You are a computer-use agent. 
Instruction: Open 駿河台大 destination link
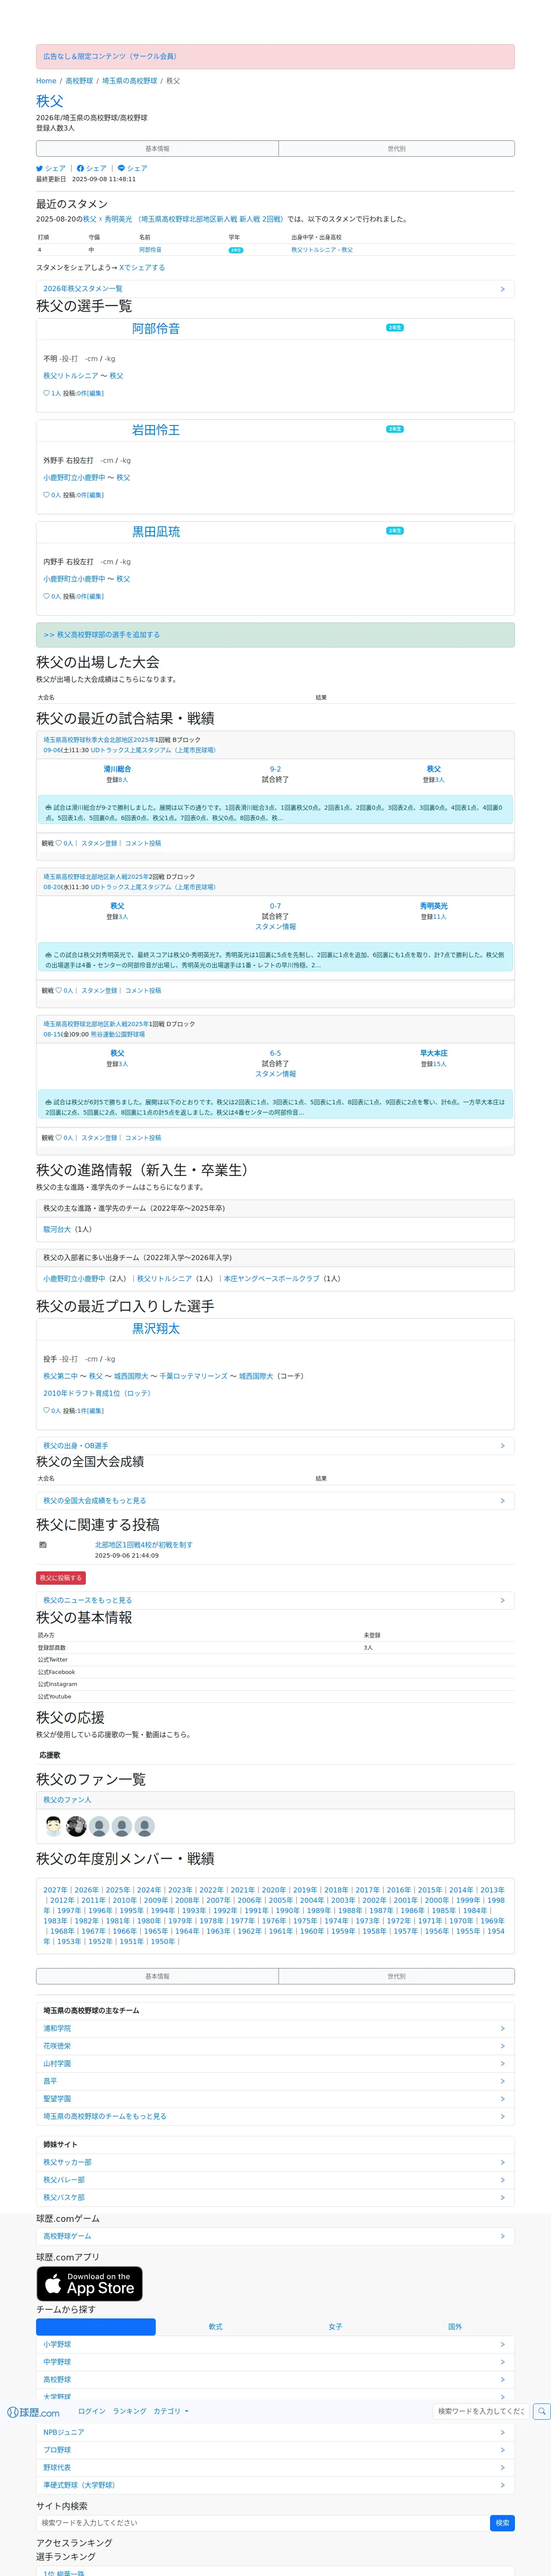pos(57,1230)
